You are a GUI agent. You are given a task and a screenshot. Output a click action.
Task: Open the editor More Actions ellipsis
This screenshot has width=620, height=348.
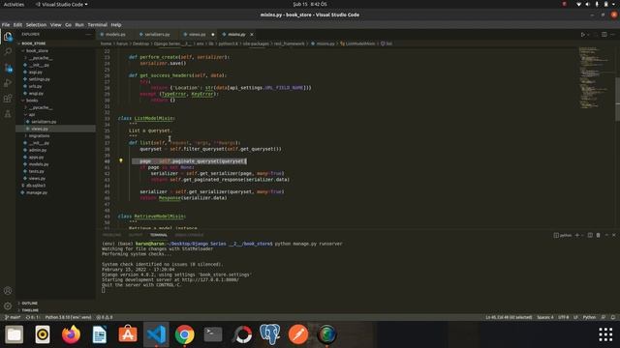(x=613, y=35)
